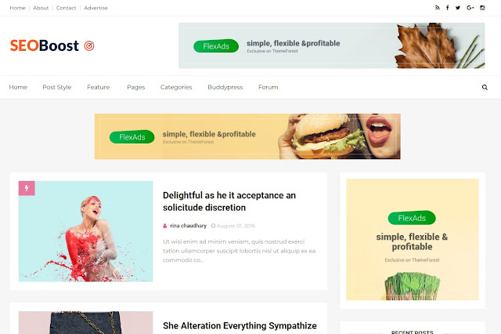The height and width of the screenshot is (334, 501).
Task: Click the Facebook icon in top bar
Action: click(447, 8)
